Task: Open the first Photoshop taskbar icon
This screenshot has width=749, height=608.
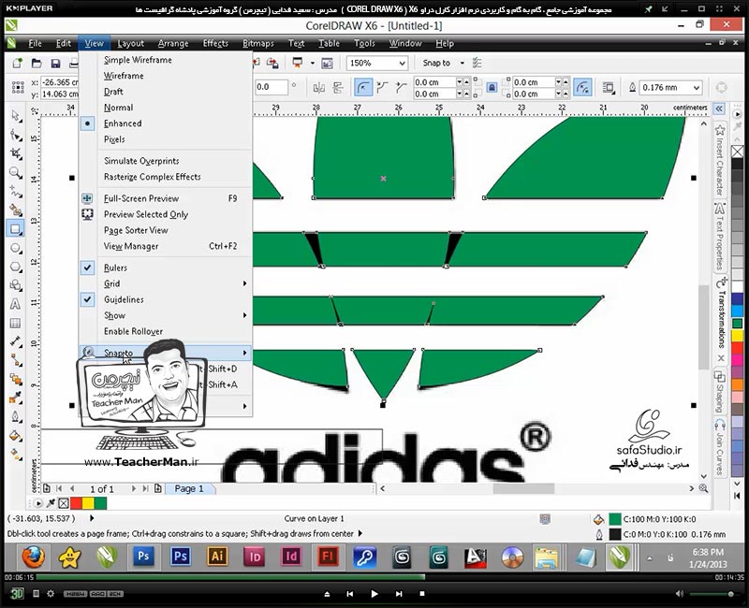Action: coord(143,557)
